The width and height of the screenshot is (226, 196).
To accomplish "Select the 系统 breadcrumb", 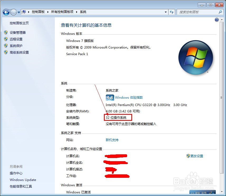I will (83, 12).
